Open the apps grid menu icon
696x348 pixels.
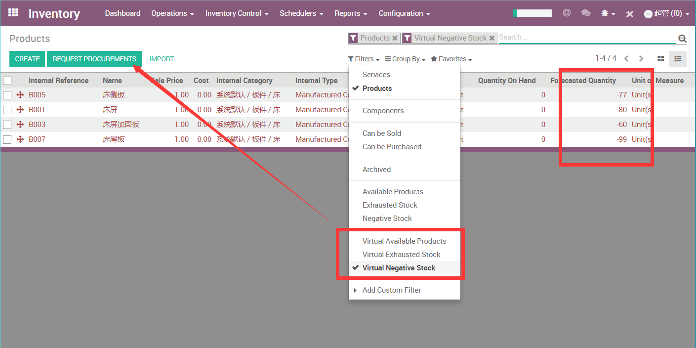tap(13, 13)
